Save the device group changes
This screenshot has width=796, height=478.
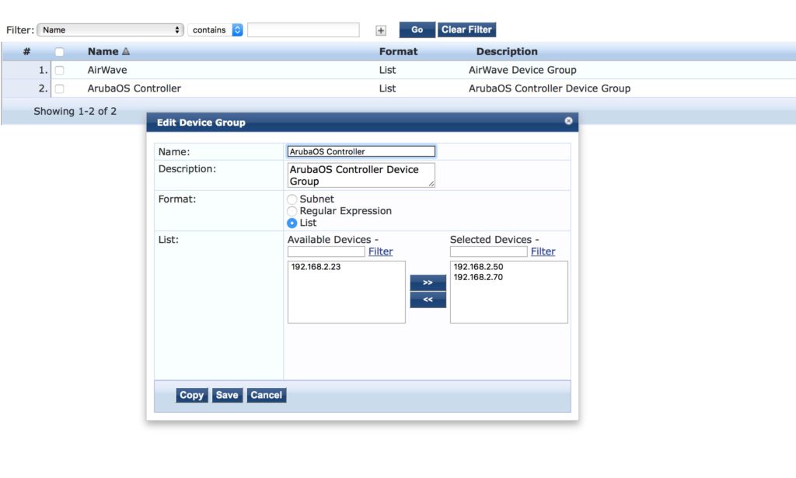point(227,396)
